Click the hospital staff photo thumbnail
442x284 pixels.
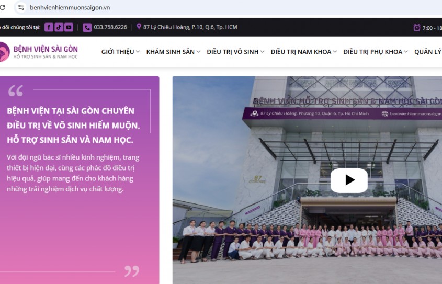click(x=307, y=180)
